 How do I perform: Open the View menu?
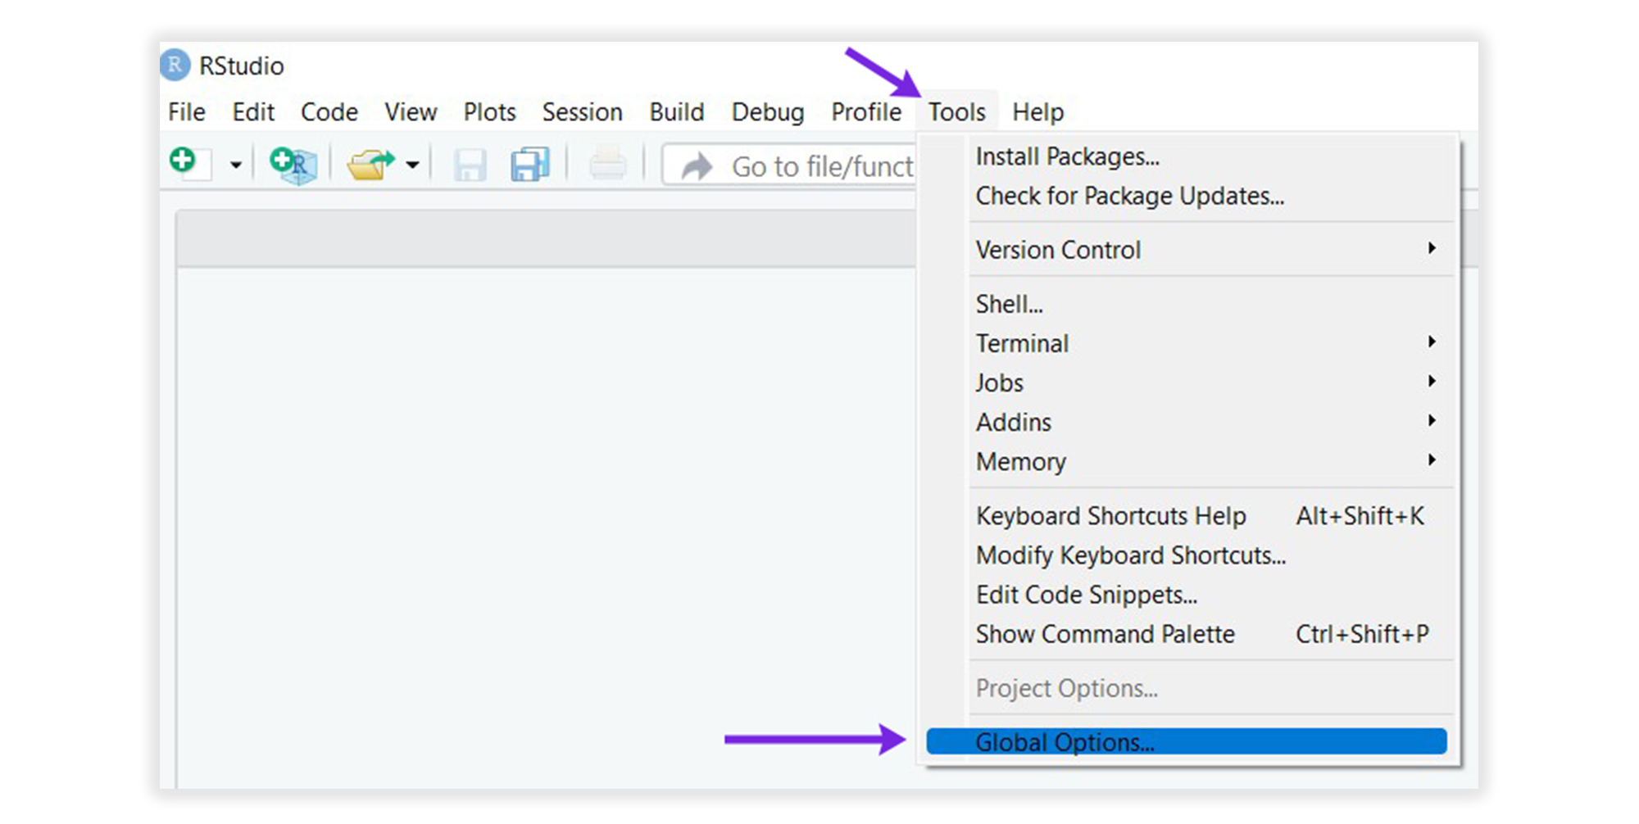411,111
